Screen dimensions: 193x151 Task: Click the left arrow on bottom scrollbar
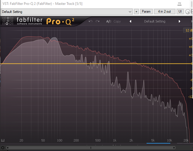(2, 148)
